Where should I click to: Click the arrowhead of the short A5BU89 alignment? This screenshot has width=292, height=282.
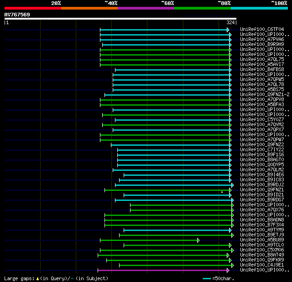tap(198, 240)
